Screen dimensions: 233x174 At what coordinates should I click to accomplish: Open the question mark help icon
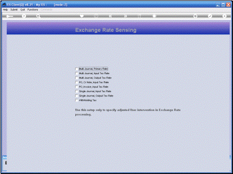(x=24, y=16)
